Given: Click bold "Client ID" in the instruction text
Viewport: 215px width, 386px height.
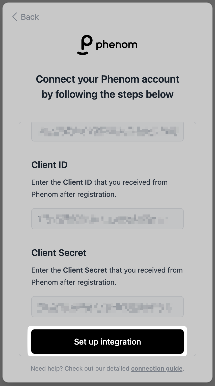Looking at the screenshot, I should click(77, 182).
